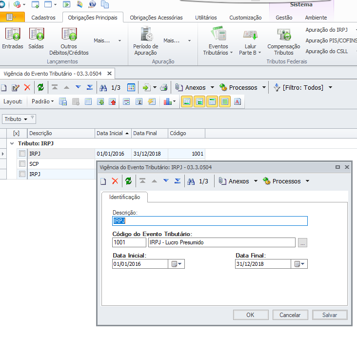Open Lalur Parte B
Screen dimensions: 357x338
pyautogui.click(x=250, y=41)
